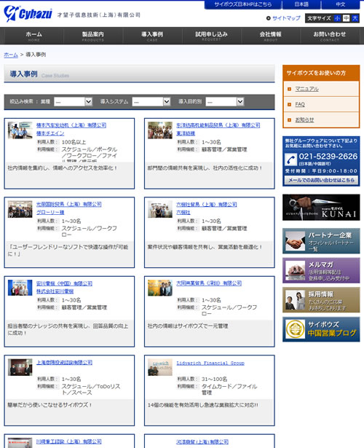Click the Cybozu logo
This screenshot has height=448, width=364.
[28, 13]
